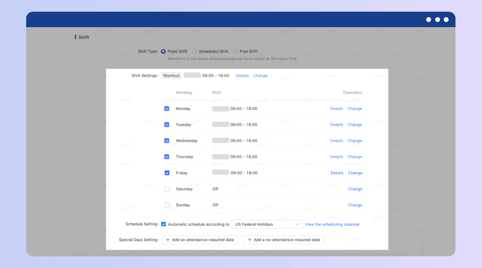
Task: Change the Wednesday shift
Action: (x=355, y=141)
